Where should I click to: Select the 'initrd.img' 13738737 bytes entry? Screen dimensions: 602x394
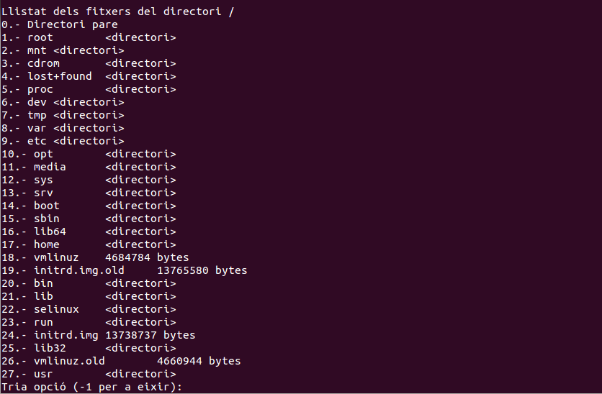point(66,335)
